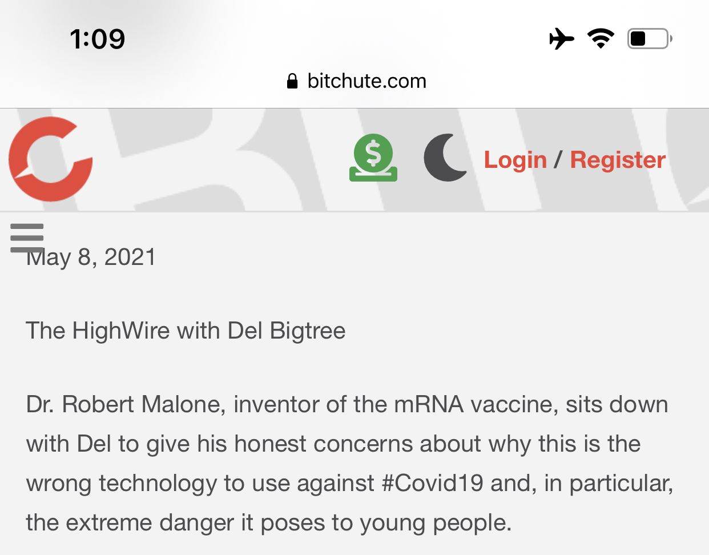
Task: Open the green dollar donate icon
Action: click(x=373, y=158)
